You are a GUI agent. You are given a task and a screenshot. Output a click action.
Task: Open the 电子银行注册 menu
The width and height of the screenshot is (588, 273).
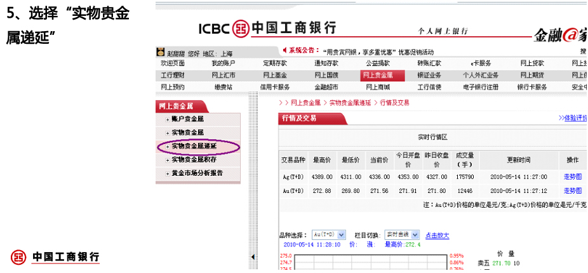(481, 88)
